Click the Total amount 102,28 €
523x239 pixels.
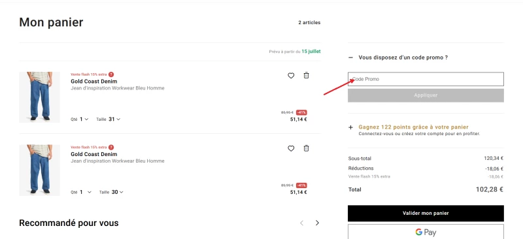pos(490,189)
